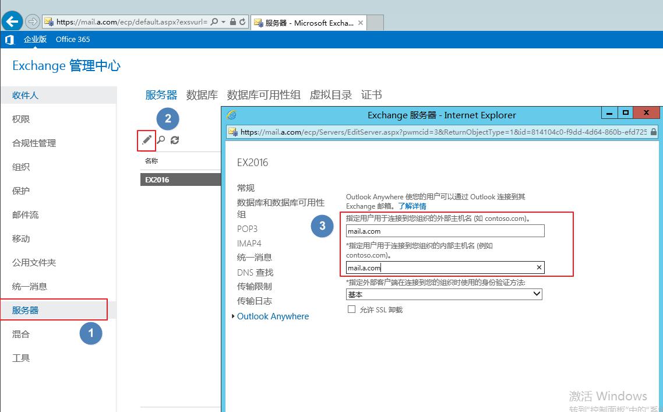Click the browser forward arrow button
Viewport: 663px width, 412px height.
click(x=32, y=22)
